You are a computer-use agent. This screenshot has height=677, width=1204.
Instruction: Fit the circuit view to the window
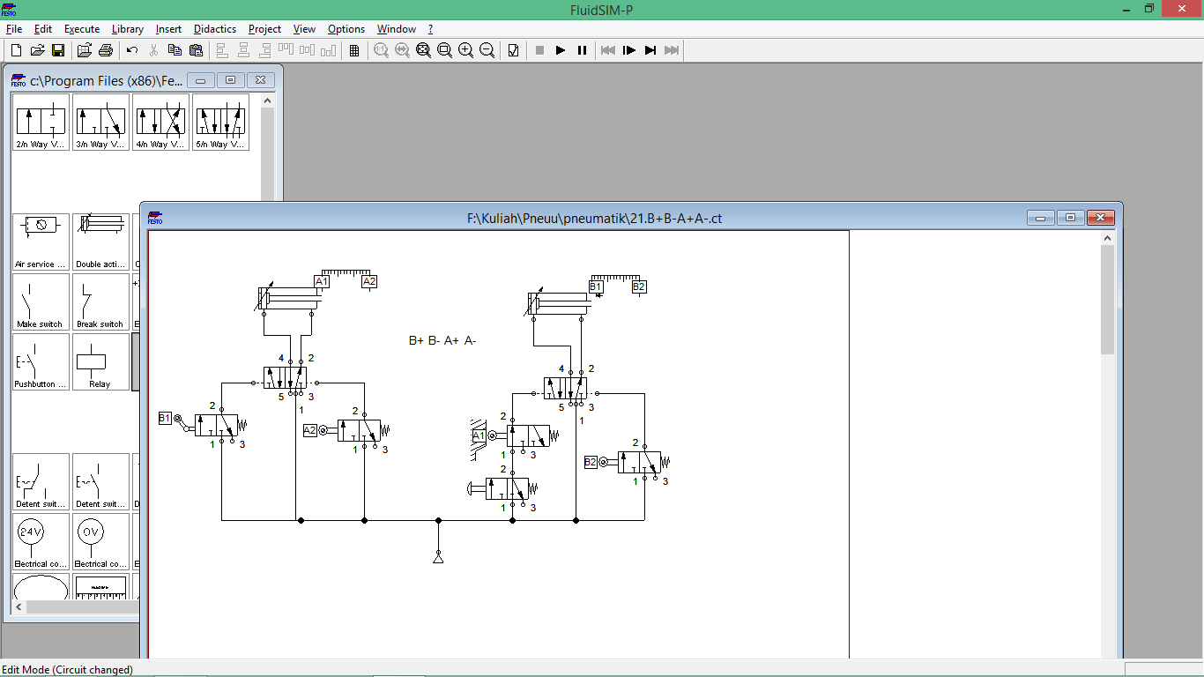tap(423, 50)
